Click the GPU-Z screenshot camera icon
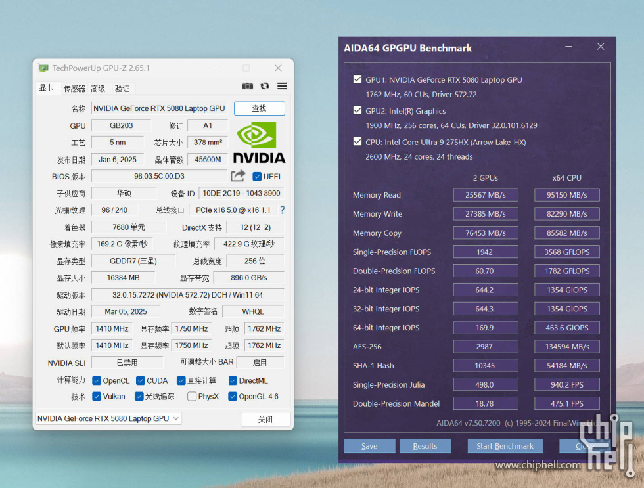 (x=247, y=86)
